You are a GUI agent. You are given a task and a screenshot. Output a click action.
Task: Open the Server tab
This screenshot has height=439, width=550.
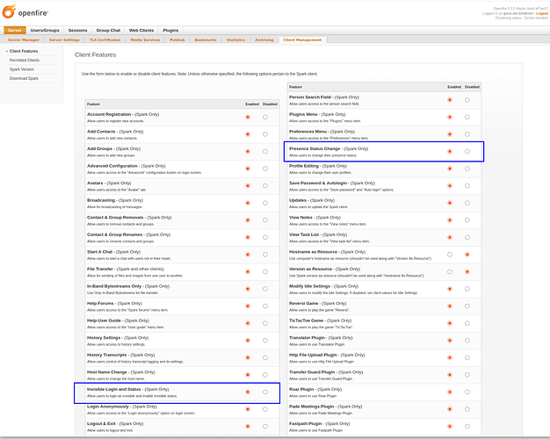[x=15, y=31]
